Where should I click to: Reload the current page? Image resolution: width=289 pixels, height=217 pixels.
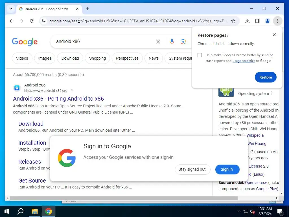click(32, 21)
